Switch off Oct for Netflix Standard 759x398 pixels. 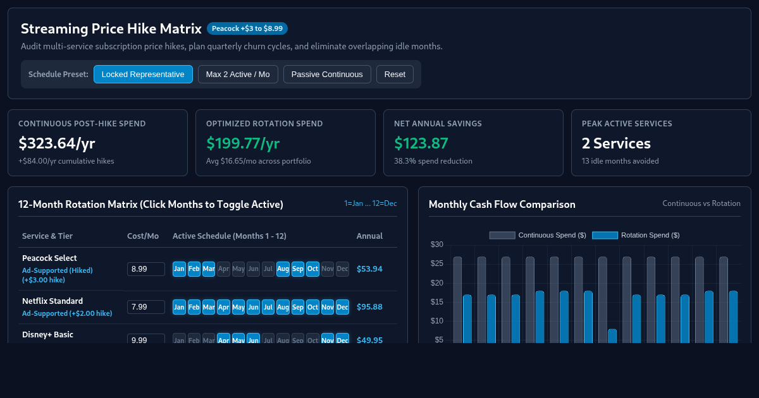[x=312, y=307]
